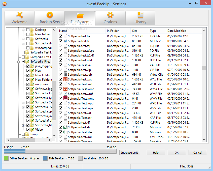
Task: Click the file list vertical scrollbar thumb
Action: 204,68
